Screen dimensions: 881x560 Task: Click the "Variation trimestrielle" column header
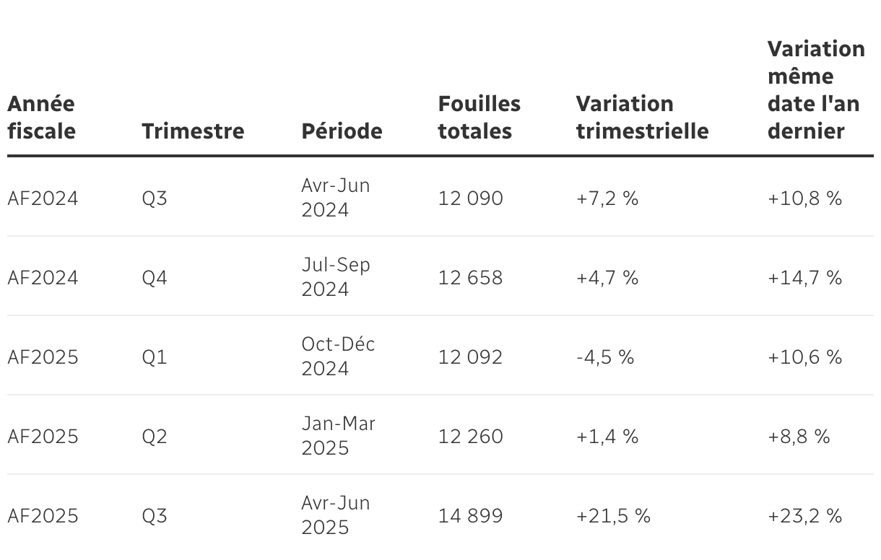tap(642, 118)
